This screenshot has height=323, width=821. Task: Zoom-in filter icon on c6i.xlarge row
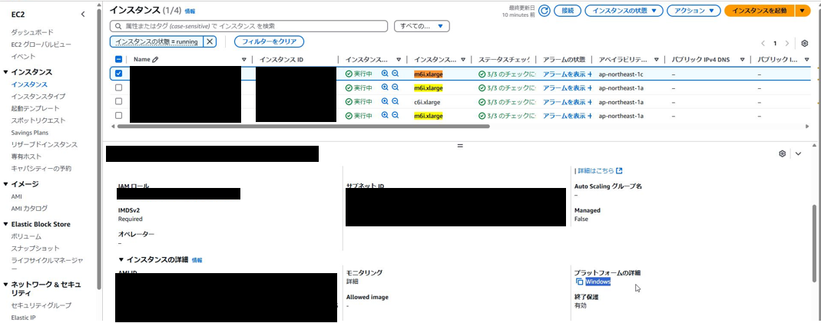tap(385, 101)
